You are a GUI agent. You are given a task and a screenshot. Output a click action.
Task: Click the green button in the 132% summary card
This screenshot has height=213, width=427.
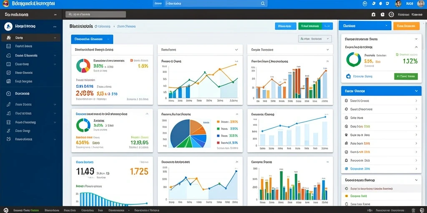click(406, 77)
